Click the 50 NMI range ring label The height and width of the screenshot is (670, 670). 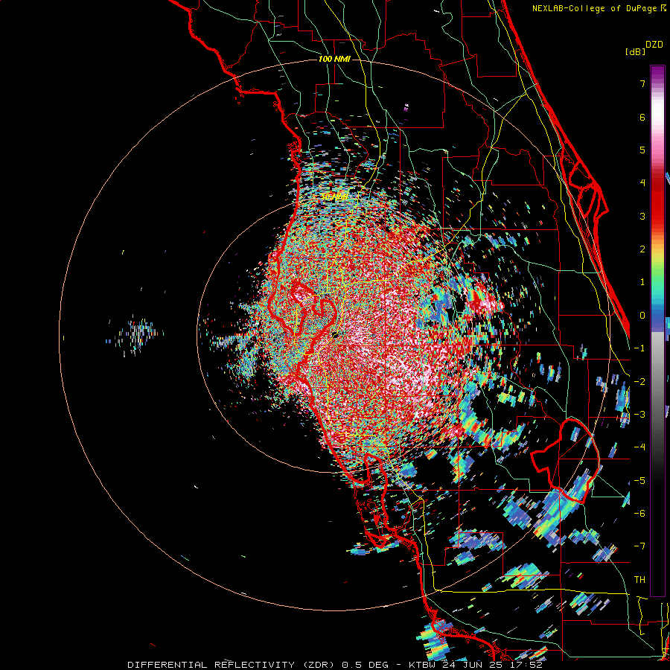coord(334,197)
